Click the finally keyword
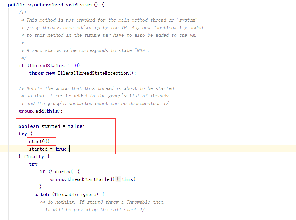This screenshot has height=220, width=296. [34, 157]
